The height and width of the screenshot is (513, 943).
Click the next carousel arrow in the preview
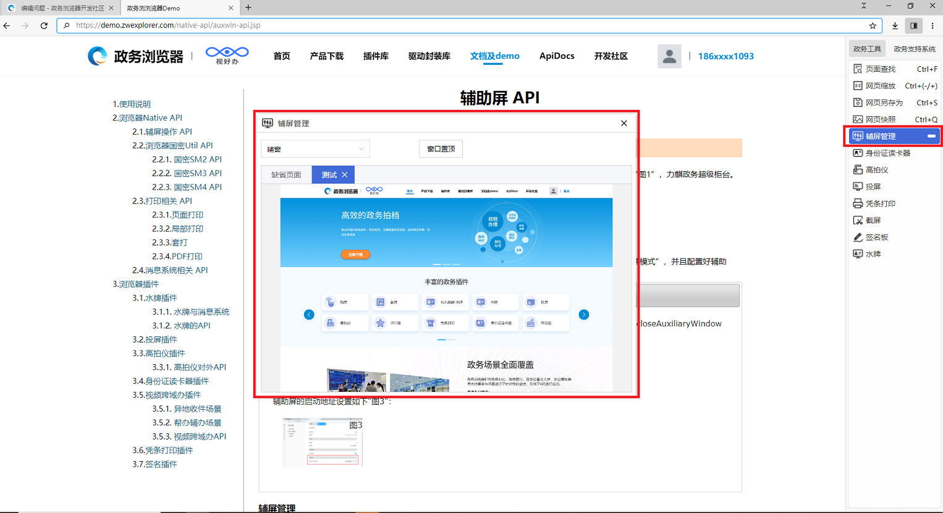(x=583, y=315)
